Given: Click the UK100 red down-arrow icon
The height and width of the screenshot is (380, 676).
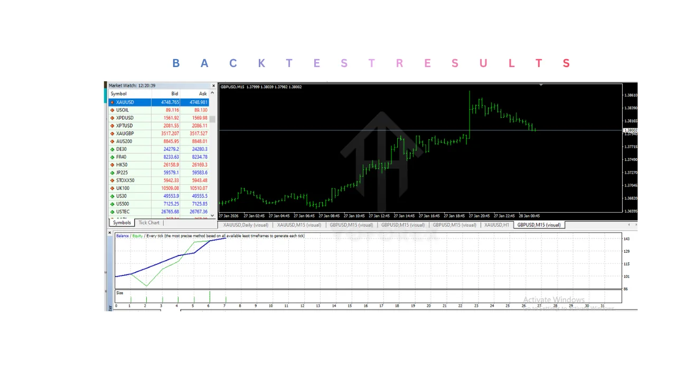Looking at the screenshot, I should pyautogui.click(x=112, y=188).
